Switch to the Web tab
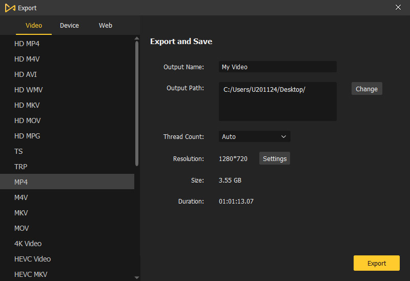This screenshot has width=410, height=281. [106, 25]
